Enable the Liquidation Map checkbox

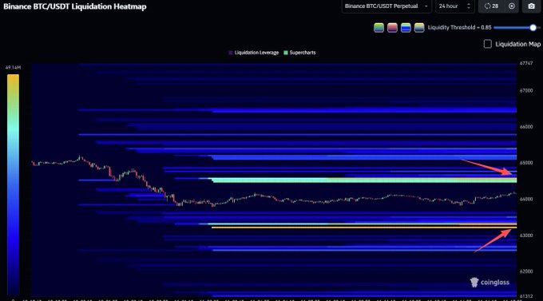pyautogui.click(x=488, y=44)
